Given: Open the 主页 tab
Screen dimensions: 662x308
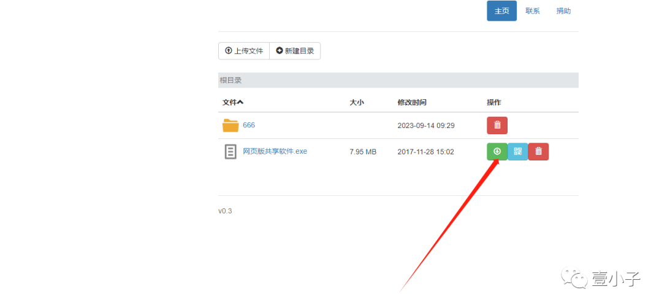Looking at the screenshot, I should (501, 11).
